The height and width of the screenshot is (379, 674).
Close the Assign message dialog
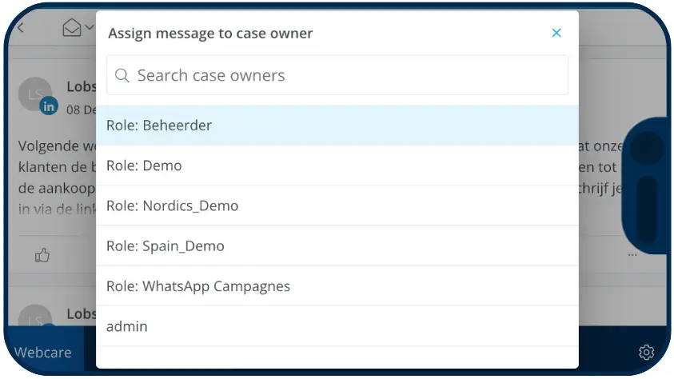click(x=556, y=33)
